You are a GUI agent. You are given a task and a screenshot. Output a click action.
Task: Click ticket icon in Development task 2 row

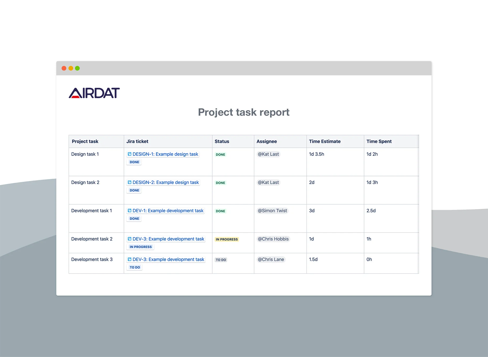click(x=129, y=239)
